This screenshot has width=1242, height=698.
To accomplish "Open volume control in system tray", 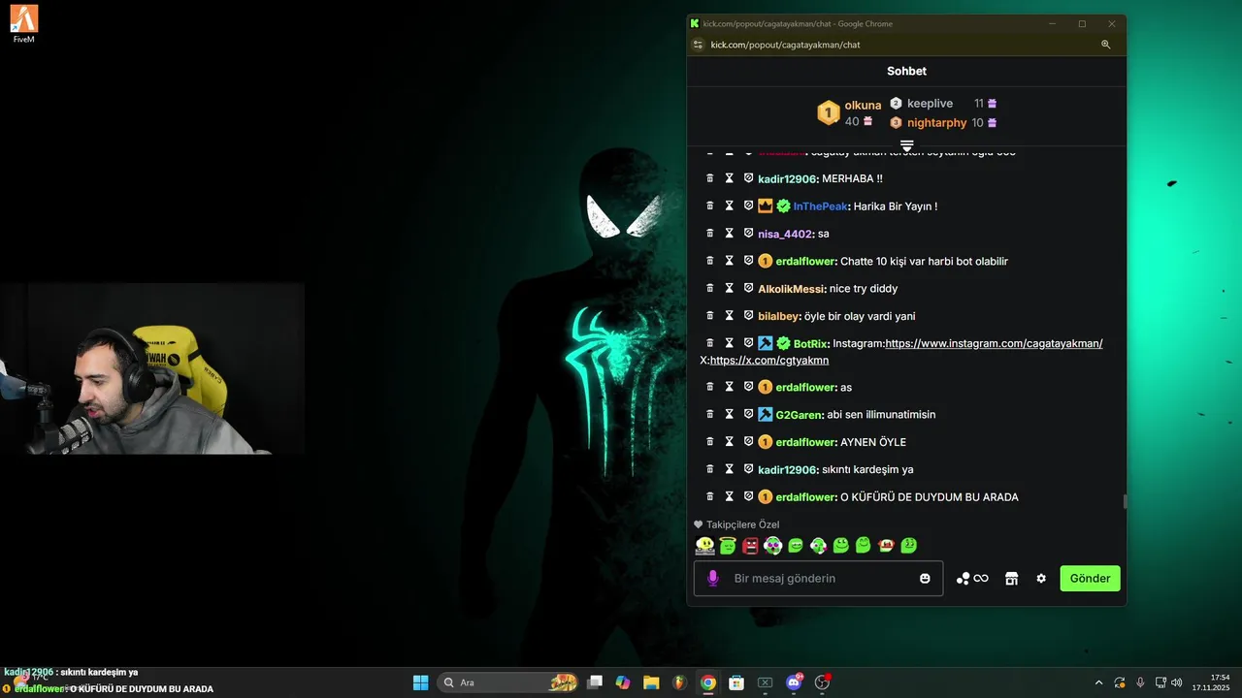I will click(1177, 682).
